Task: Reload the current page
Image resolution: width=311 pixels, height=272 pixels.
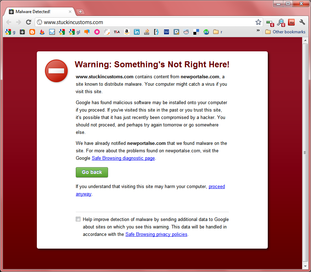Action: 29,22
